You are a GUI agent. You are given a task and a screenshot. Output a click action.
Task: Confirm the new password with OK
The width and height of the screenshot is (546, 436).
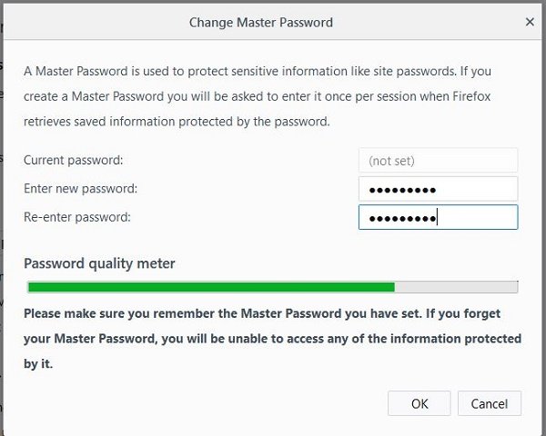click(420, 403)
